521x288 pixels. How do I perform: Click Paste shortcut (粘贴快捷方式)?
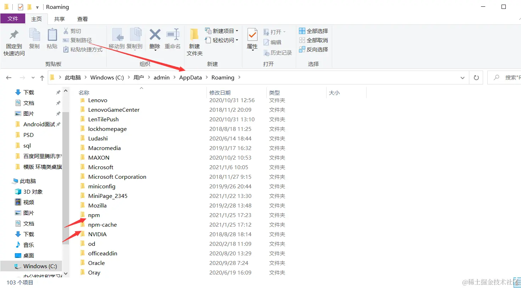pos(83,49)
